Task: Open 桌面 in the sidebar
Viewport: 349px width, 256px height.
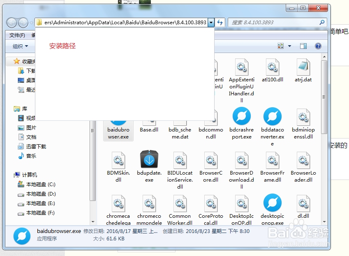Action: [x=27, y=80]
